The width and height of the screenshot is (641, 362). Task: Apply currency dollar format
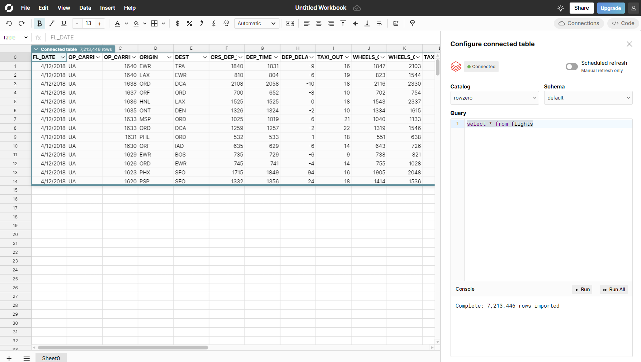(x=178, y=24)
